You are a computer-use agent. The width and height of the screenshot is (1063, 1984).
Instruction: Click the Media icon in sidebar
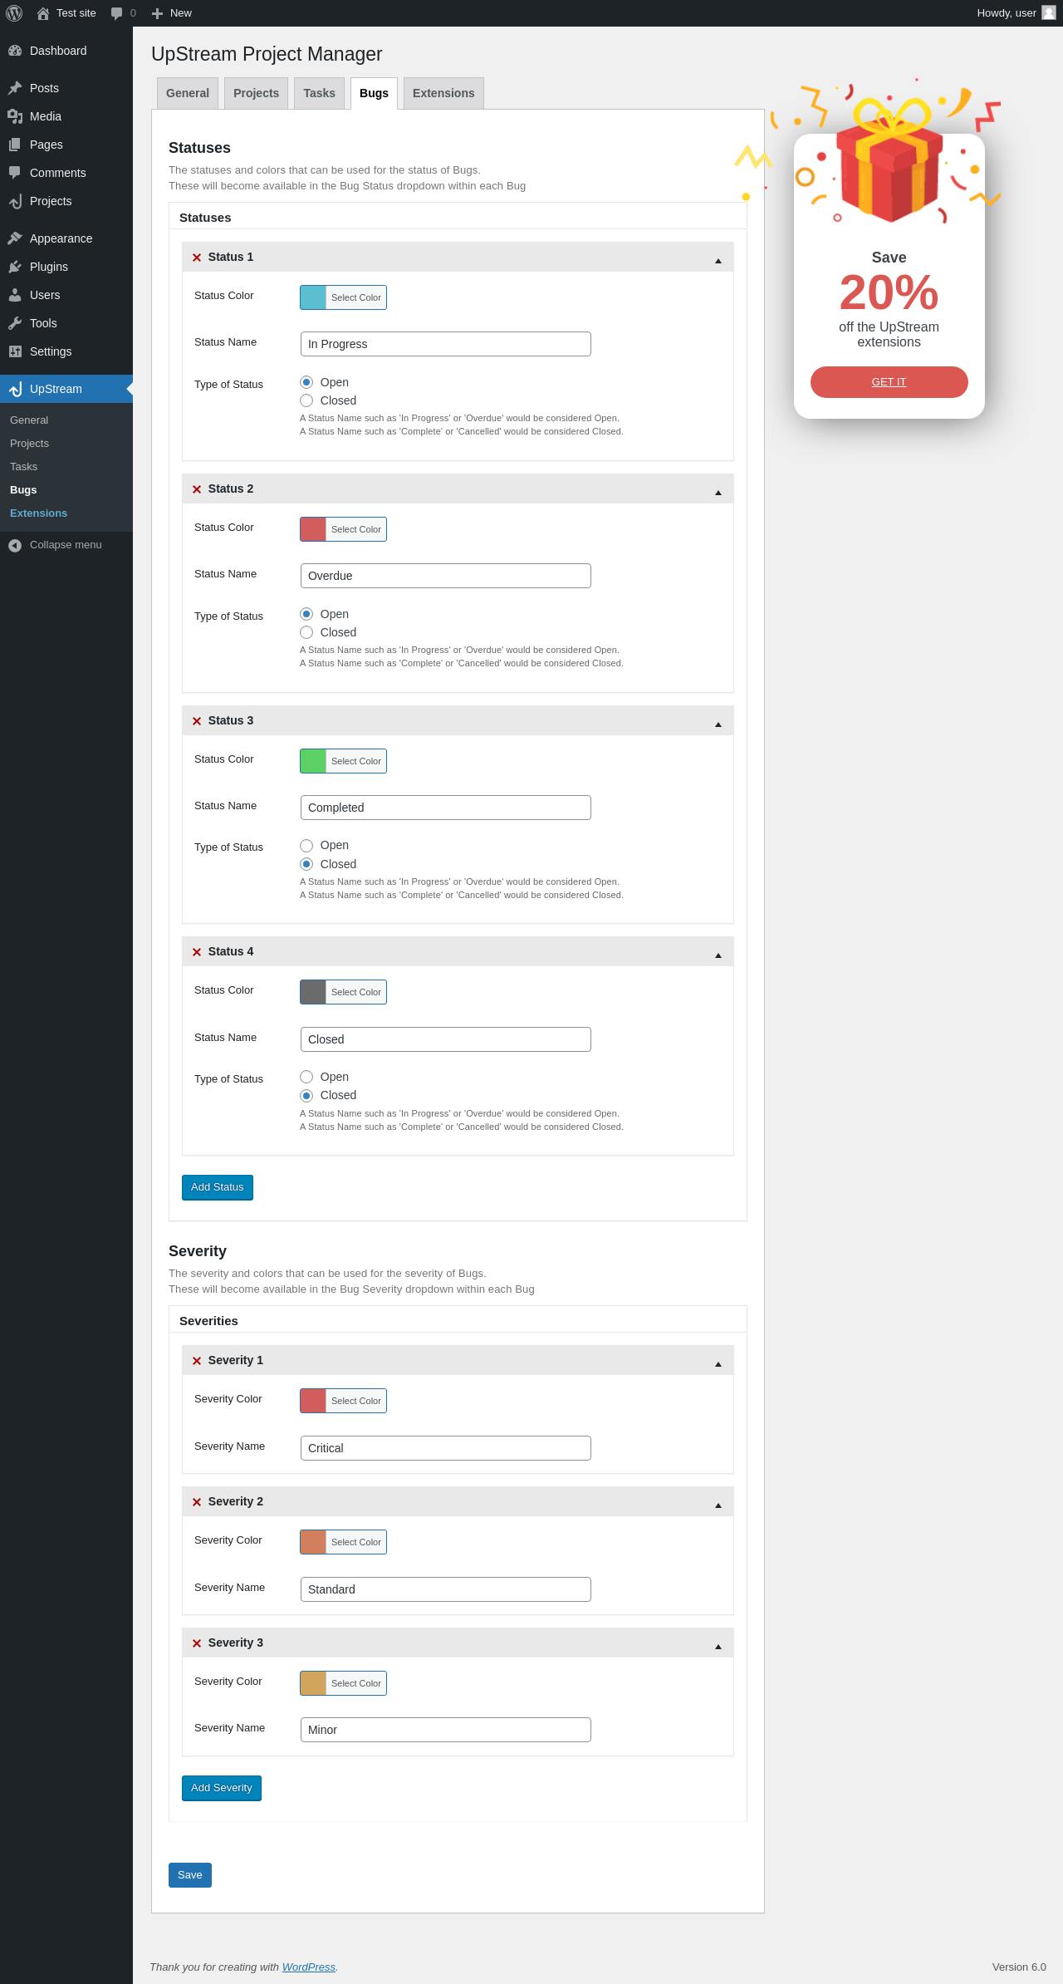15,116
